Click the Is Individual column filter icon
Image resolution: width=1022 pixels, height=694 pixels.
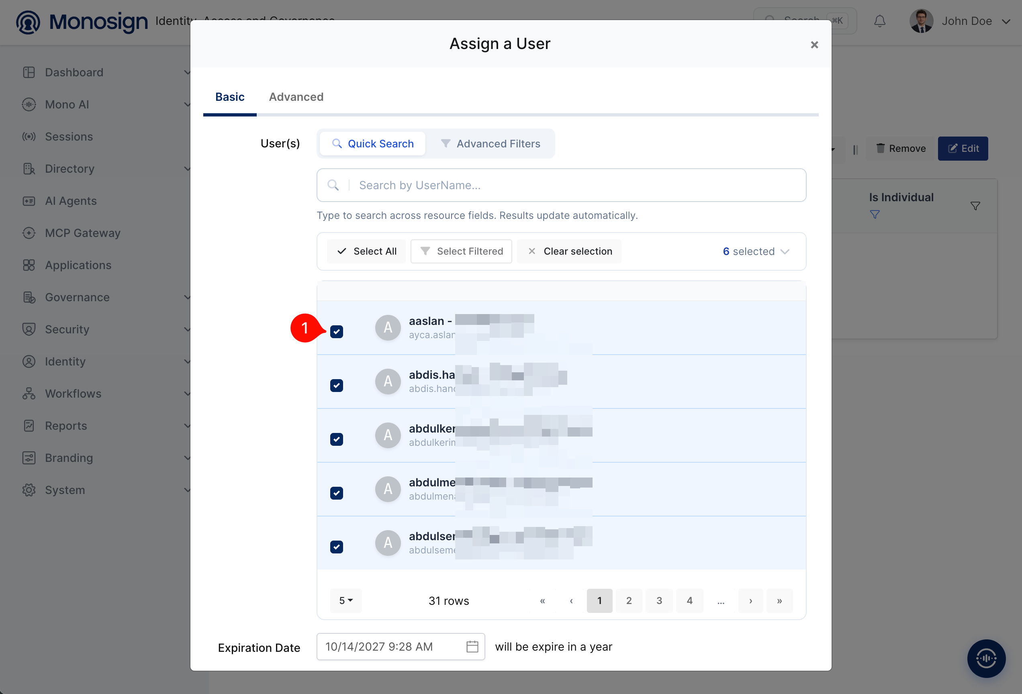point(975,206)
